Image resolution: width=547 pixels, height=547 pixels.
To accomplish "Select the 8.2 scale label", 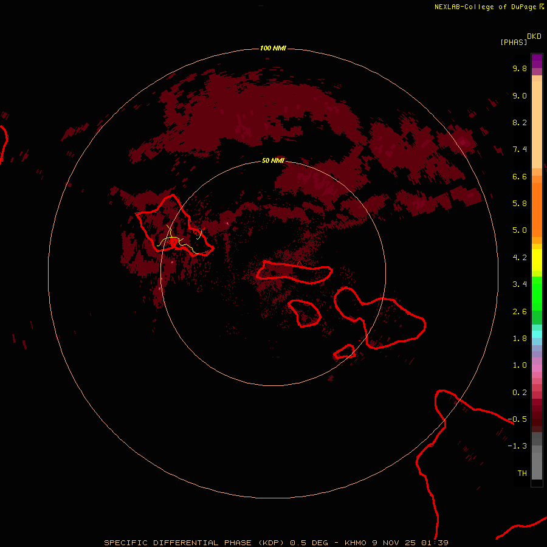I will (x=520, y=122).
